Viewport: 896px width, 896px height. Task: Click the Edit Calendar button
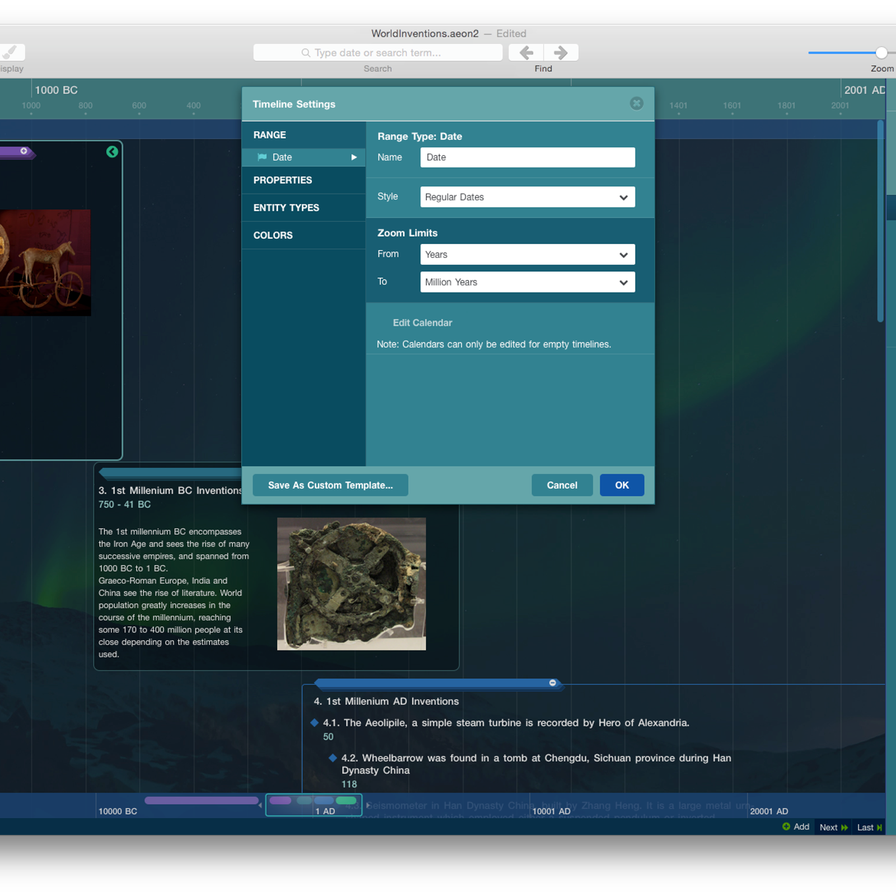pos(422,323)
